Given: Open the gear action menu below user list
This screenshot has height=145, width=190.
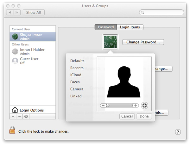Looking at the screenshot, I should click(x=26, y=117).
